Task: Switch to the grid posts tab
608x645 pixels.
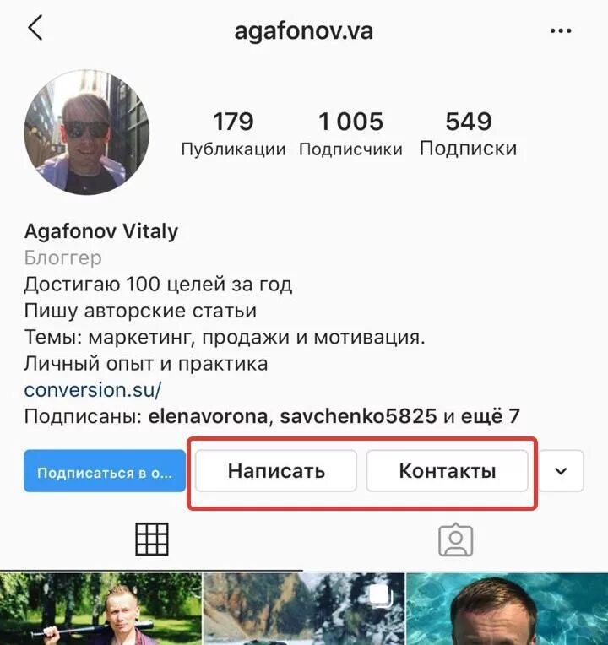Action: tap(152, 539)
